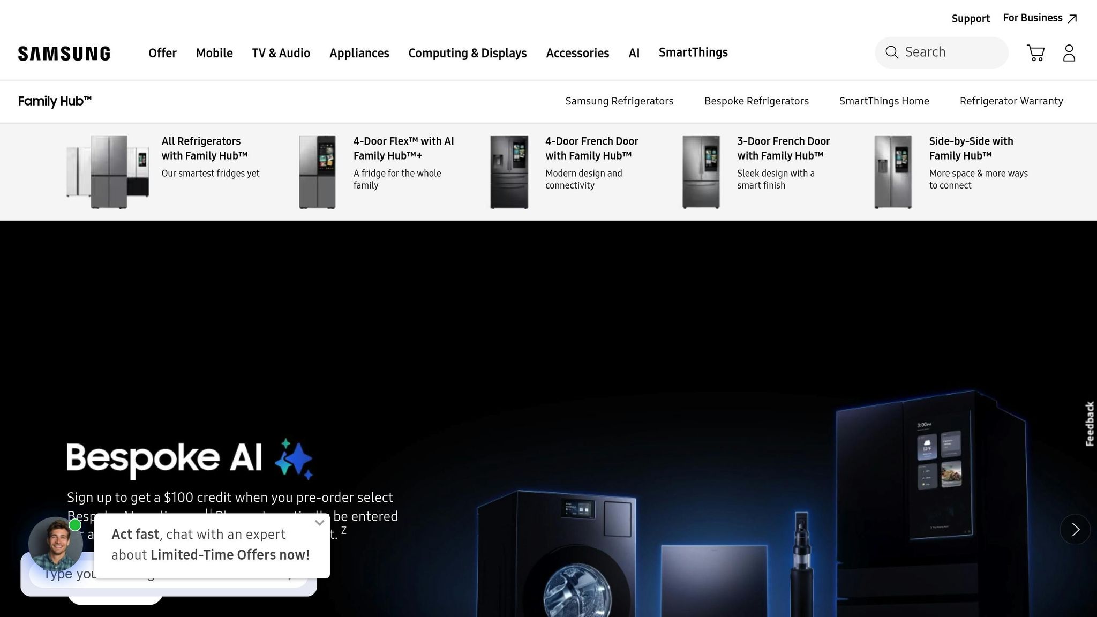Go to Refrigerator Warranty
The image size is (1097, 617).
(1011, 101)
